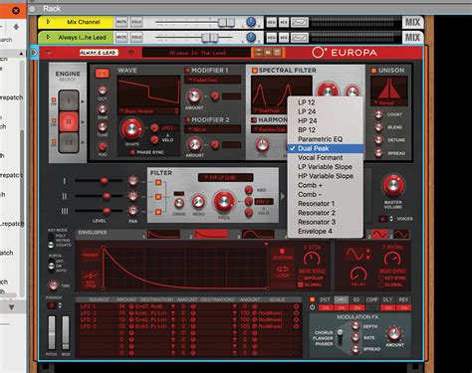Mute Always In The Lead channel
The height and width of the screenshot is (373, 472).
pyautogui.click(x=121, y=38)
